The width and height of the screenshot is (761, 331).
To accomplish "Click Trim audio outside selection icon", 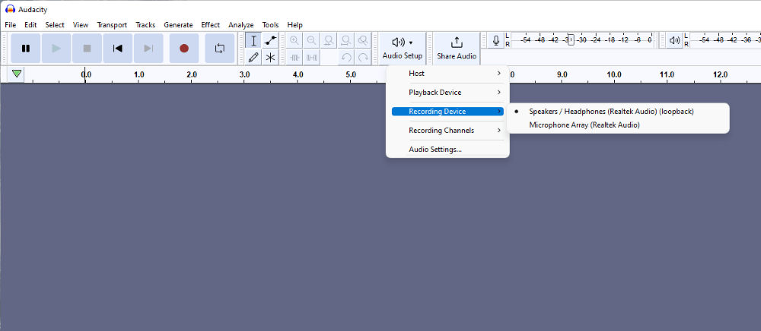I will (x=295, y=58).
